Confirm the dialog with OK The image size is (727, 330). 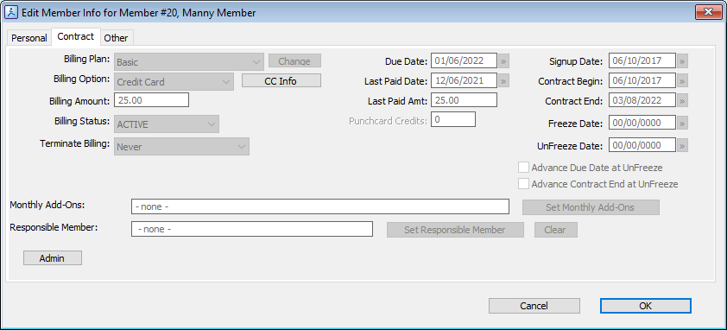pyautogui.click(x=645, y=306)
